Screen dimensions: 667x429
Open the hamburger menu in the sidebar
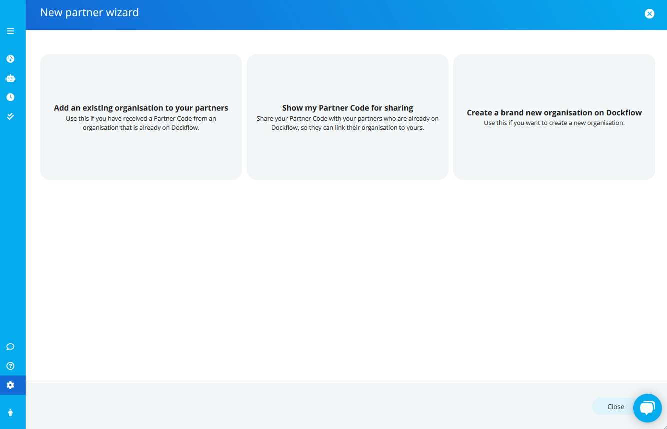(x=10, y=31)
